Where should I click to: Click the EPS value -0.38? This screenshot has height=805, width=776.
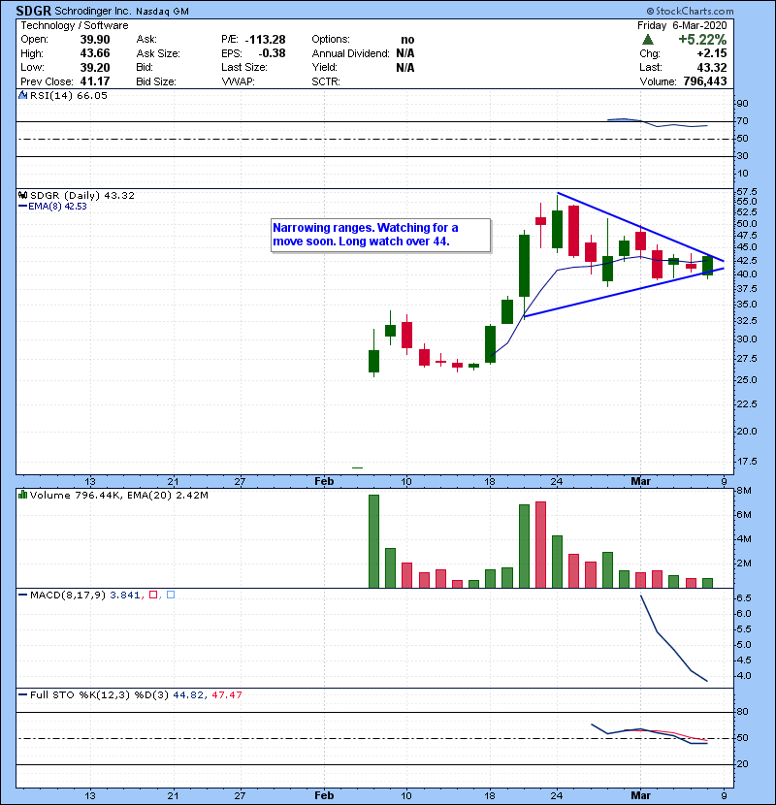point(272,53)
